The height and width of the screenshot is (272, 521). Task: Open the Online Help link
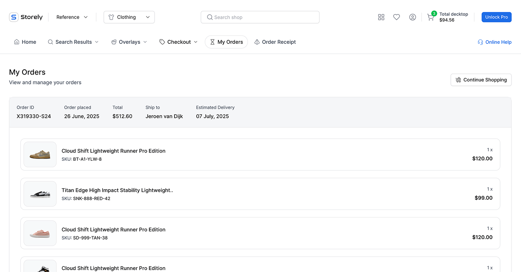click(x=495, y=42)
